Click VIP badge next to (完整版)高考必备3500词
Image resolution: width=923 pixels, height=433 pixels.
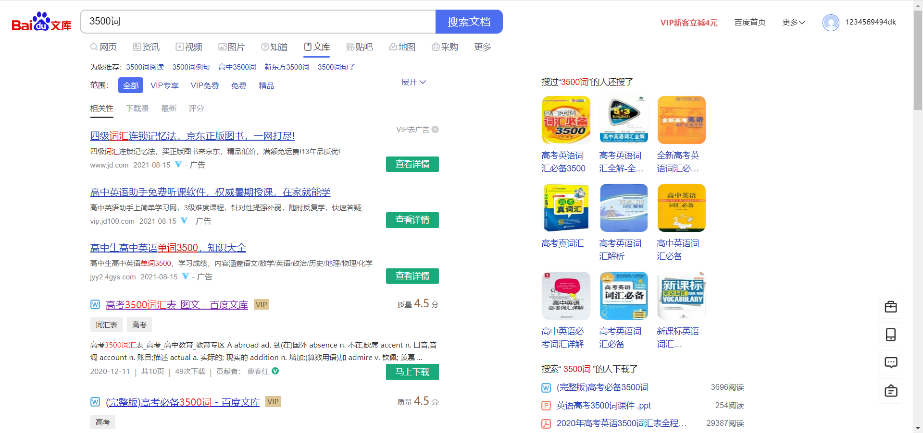click(x=273, y=402)
